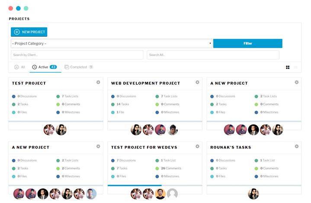Open settings gear on Rounak's Tasks card

pos(297,146)
